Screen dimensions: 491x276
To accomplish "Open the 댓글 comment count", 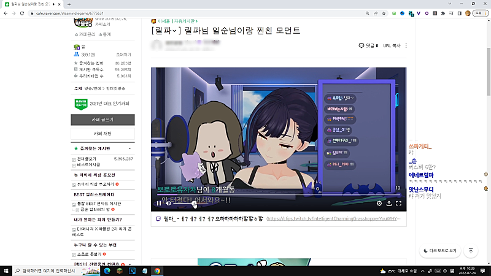I will (368, 45).
